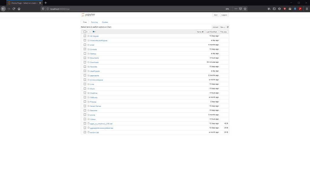Open the New dropdown menu
This screenshot has height=176, width=310.
click(223, 27)
